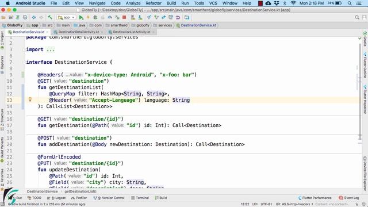The height and width of the screenshot is (207, 368).
Task: Navigate back with the left arrow icon
Action: 34,17
